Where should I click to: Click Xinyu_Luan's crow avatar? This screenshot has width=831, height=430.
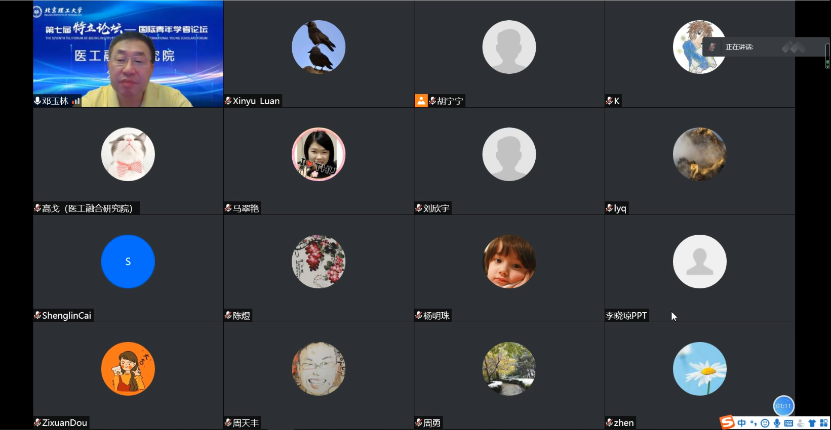tap(319, 47)
